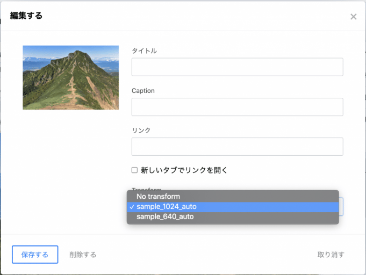The height and width of the screenshot is (275, 366).
Task: Select the リンク URL input field
Action: 237,147
